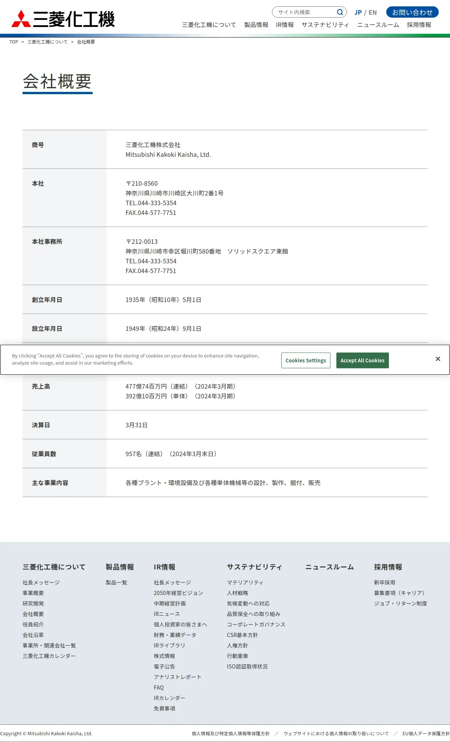Open 気候変動への対応 footer link
This screenshot has height=742, width=450.
pyautogui.click(x=248, y=604)
